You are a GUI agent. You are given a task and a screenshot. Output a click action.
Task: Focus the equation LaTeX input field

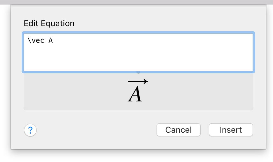coord(138,52)
